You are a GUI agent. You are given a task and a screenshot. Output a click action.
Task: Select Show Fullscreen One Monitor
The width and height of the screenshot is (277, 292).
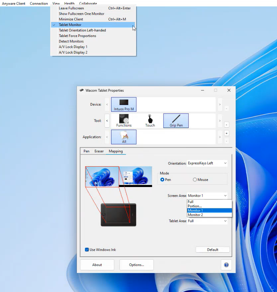[x=93, y=14]
